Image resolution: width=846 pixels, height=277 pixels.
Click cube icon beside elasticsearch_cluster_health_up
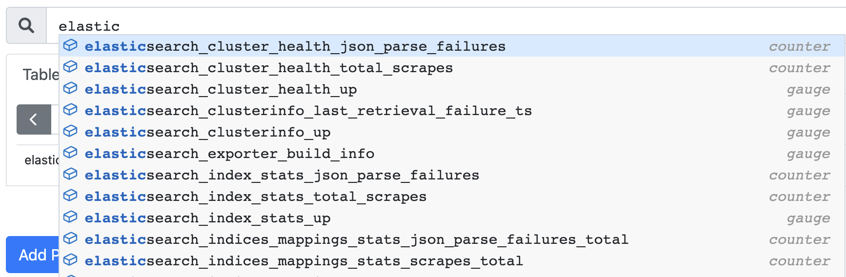point(70,88)
